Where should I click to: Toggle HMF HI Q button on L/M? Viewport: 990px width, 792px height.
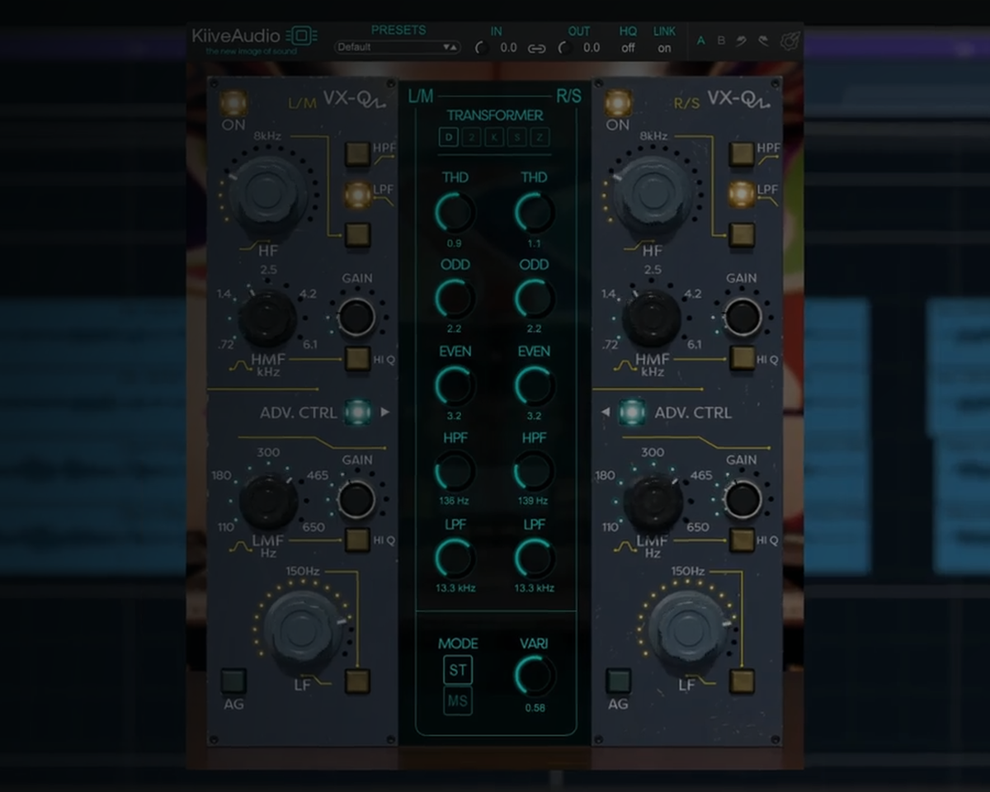[357, 358]
